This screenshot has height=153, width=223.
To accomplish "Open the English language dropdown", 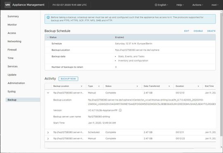I will point(161,5).
